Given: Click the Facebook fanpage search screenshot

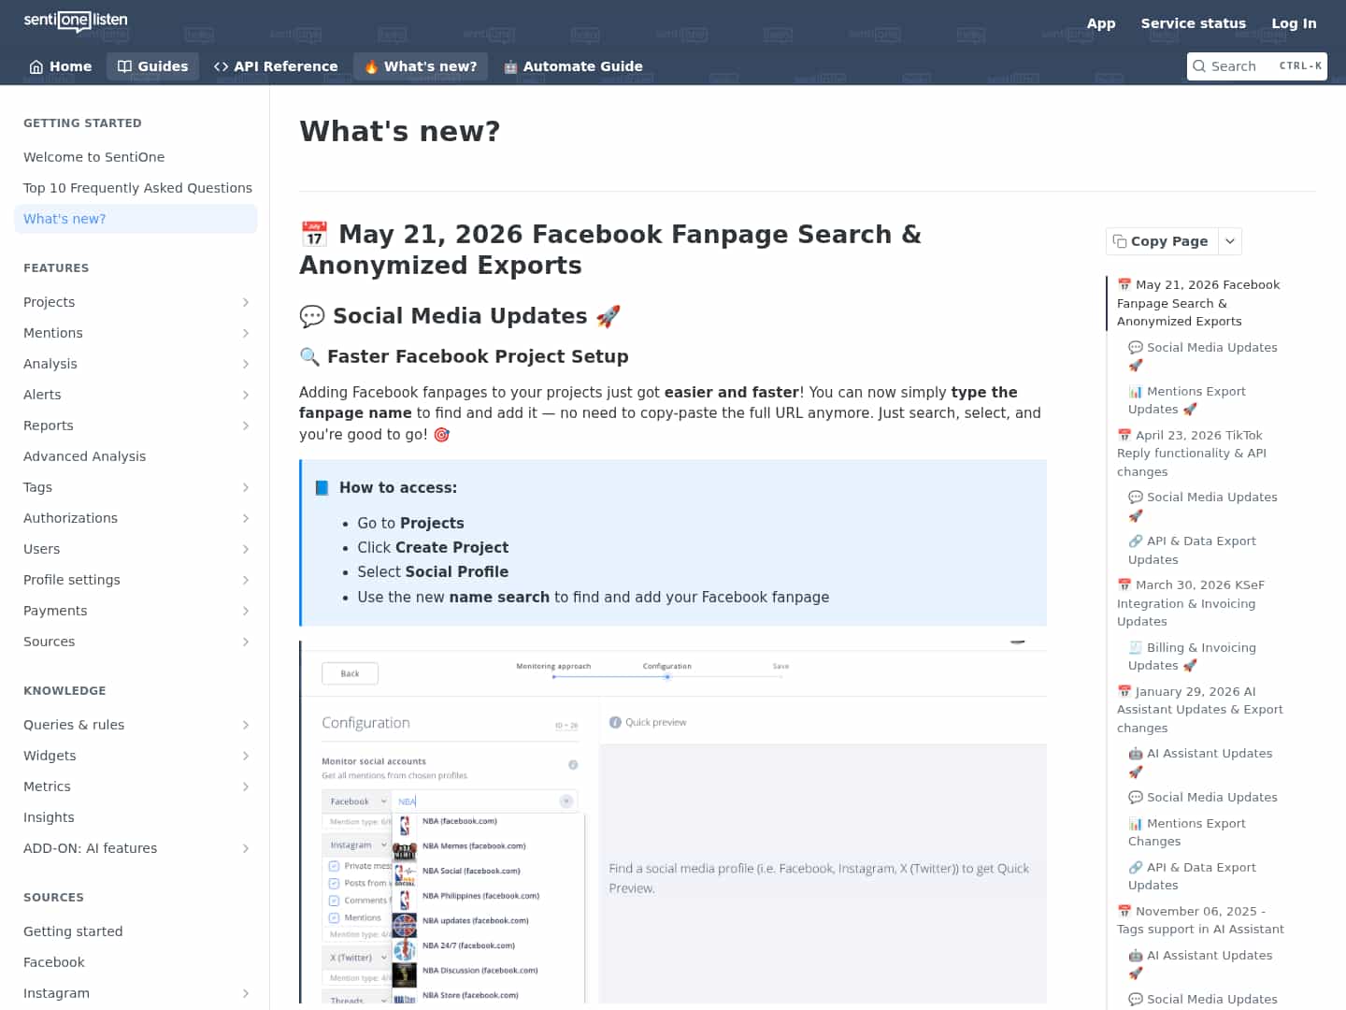Looking at the screenshot, I should coord(673,822).
